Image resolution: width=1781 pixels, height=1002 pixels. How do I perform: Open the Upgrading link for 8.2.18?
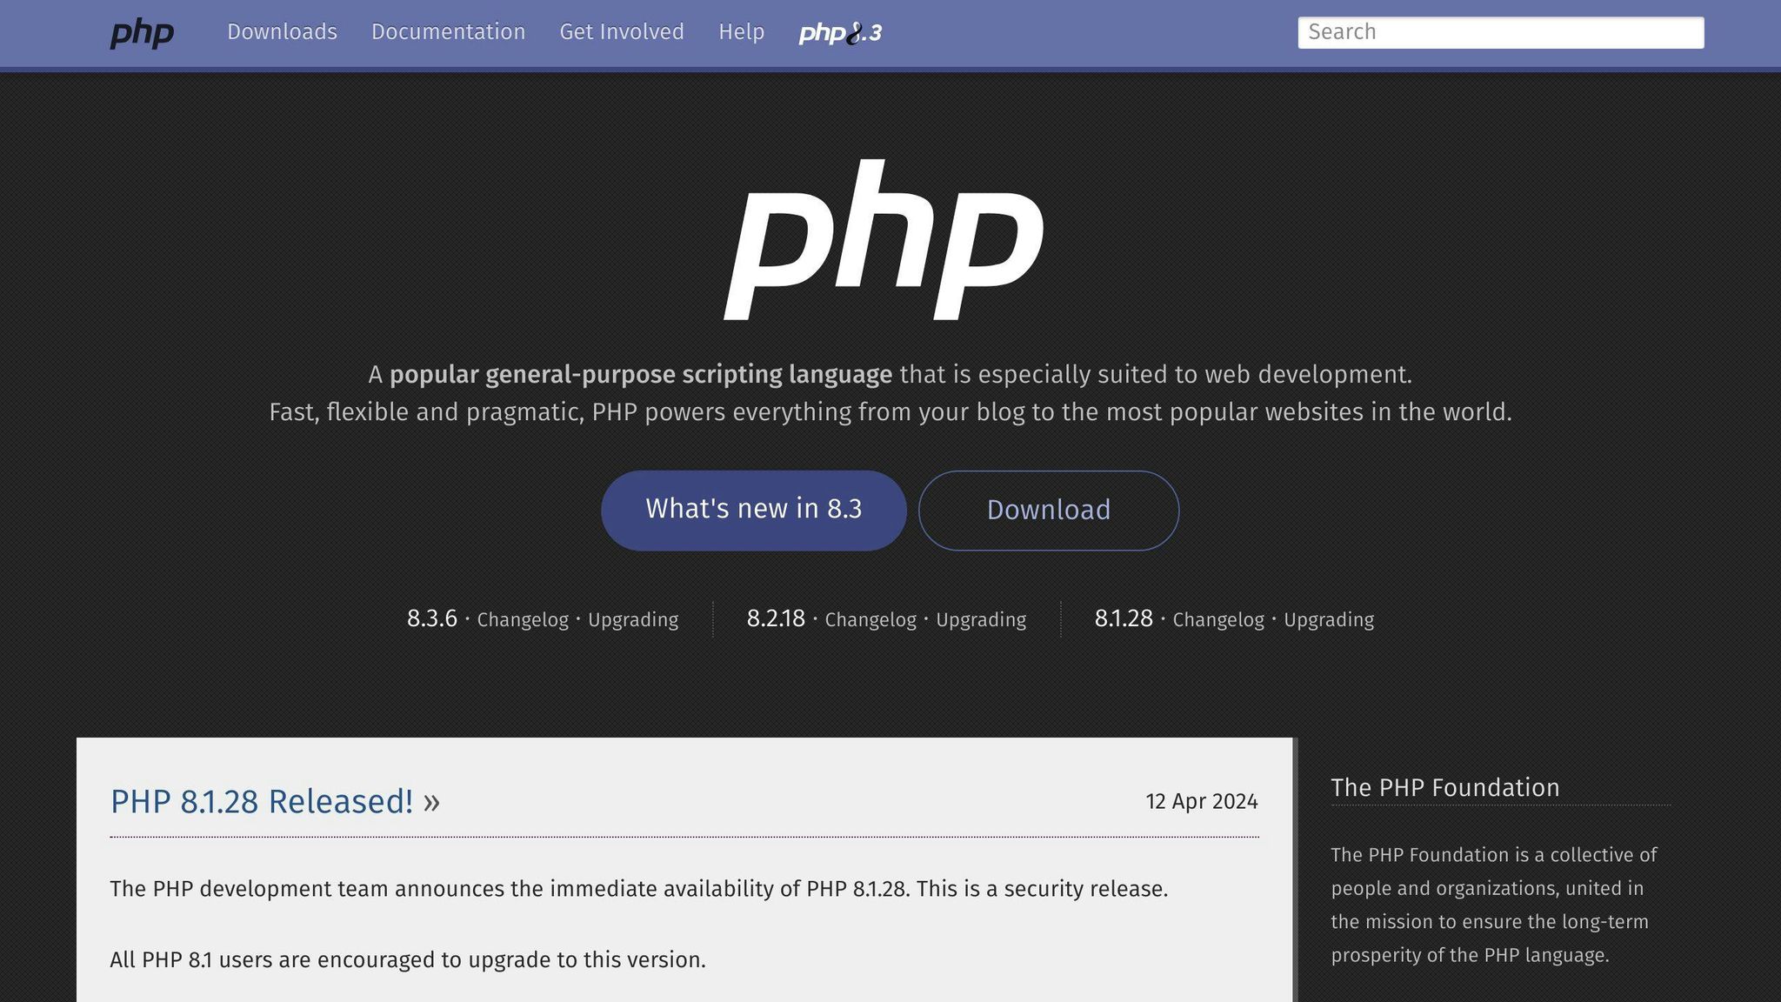point(981,620)
